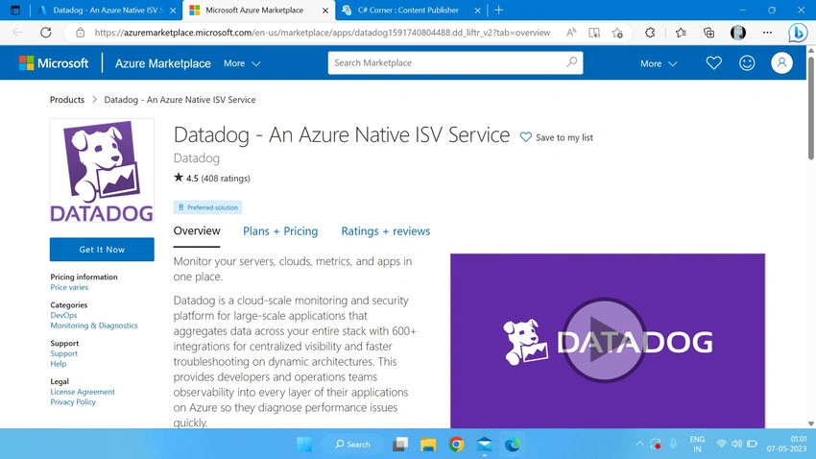Click the feedback smiley icon
The image size is (816, 459).
coord(747,63)
